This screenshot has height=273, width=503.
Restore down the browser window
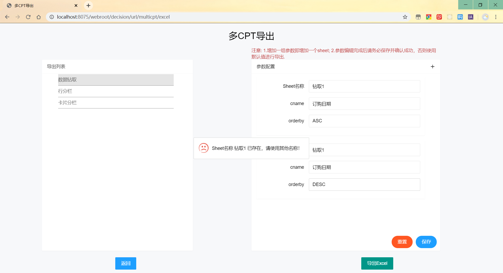point(480,5)
